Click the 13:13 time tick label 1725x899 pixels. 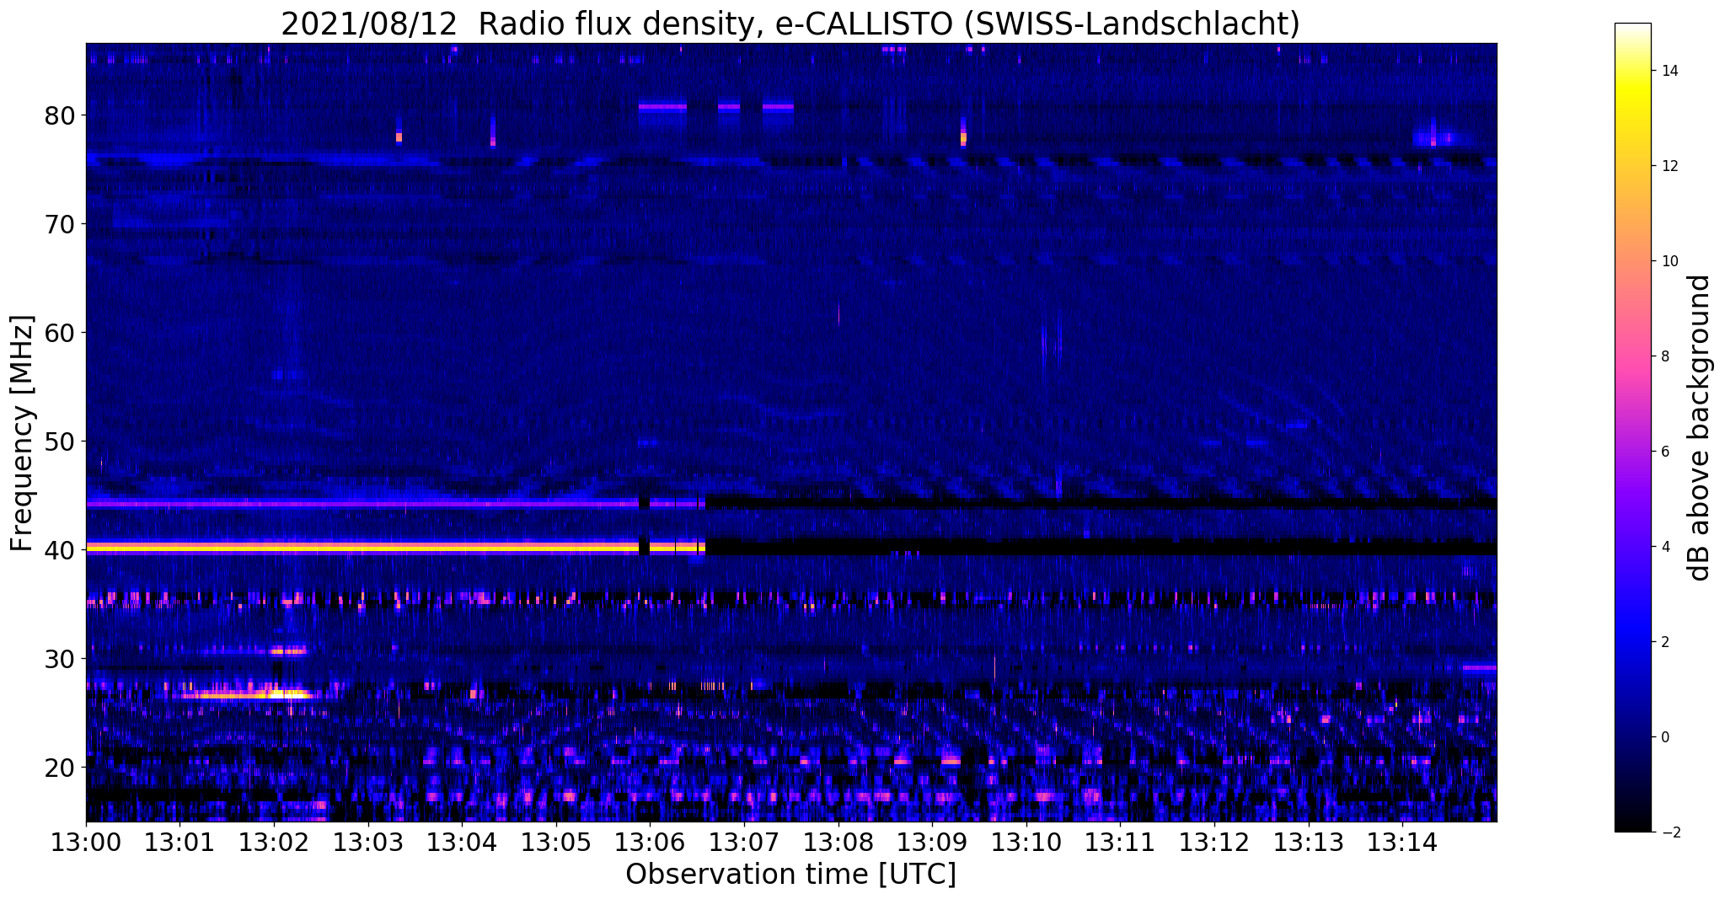(x=1309, y=843)
